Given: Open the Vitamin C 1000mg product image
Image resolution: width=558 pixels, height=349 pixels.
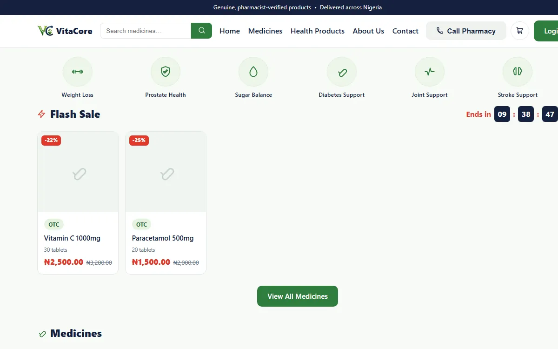Looking at the screenshot, I should tap(78, 172).
